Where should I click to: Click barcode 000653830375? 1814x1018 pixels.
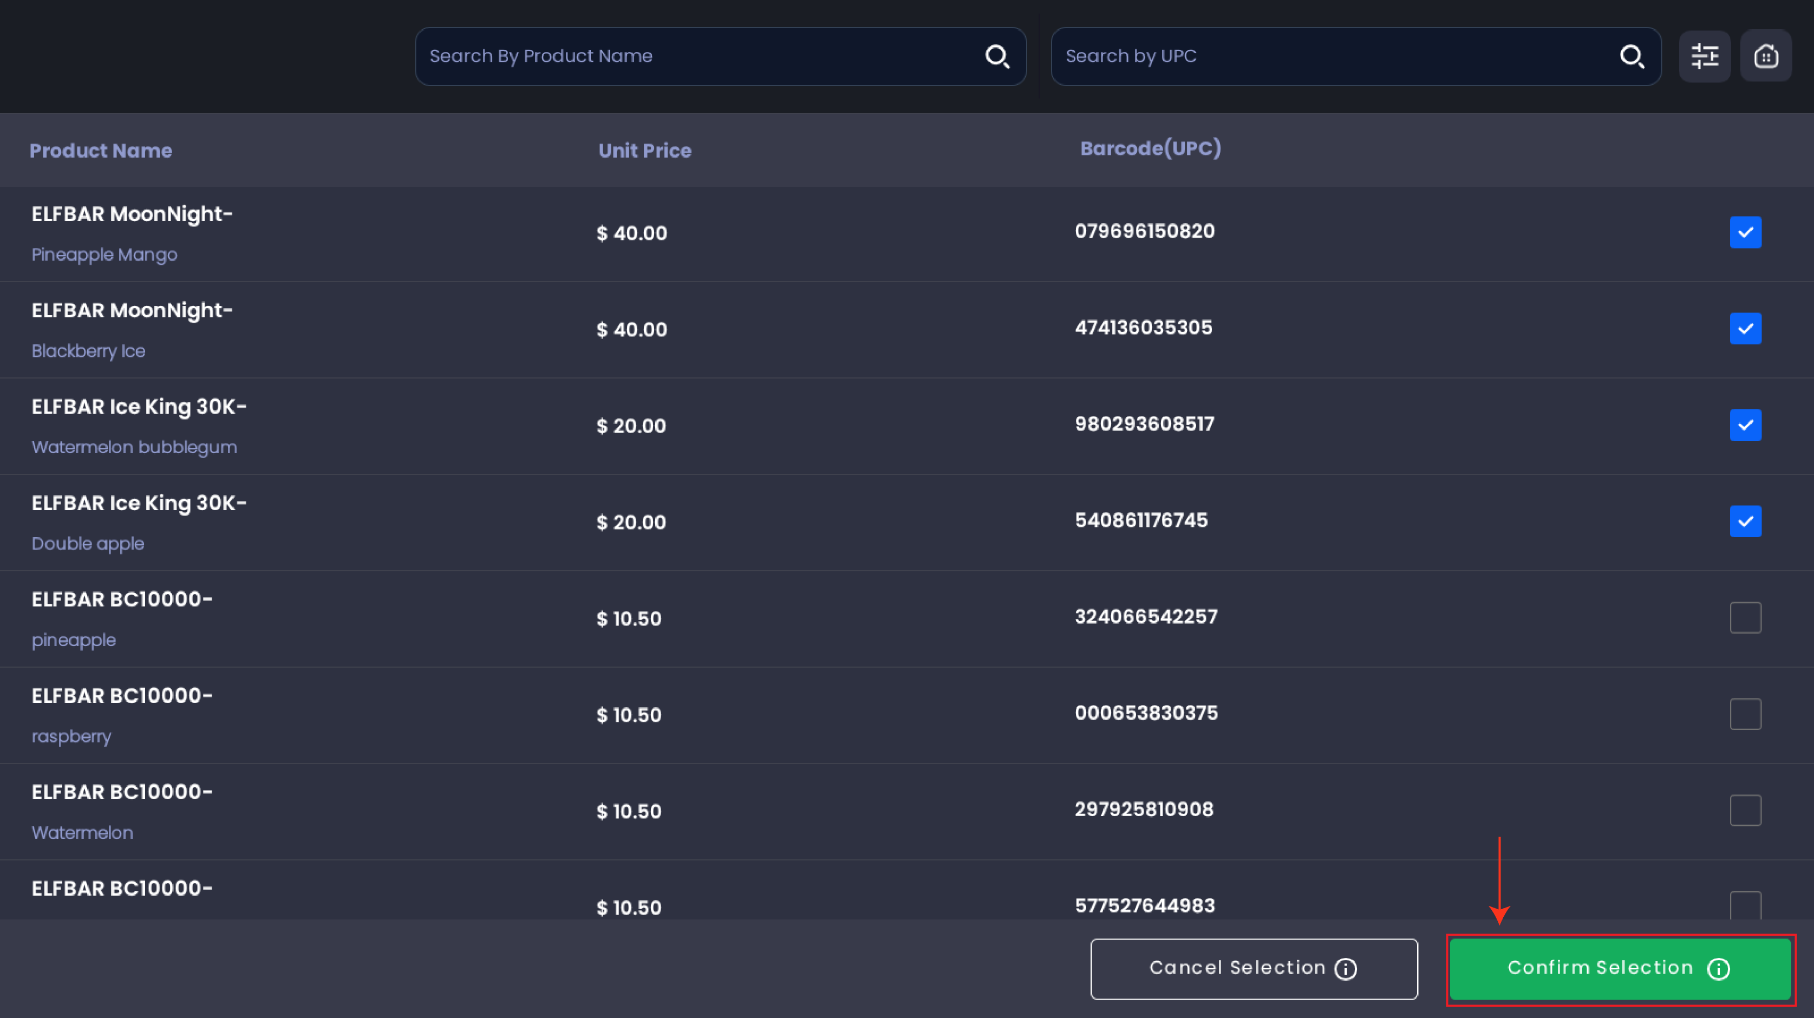1146,713
